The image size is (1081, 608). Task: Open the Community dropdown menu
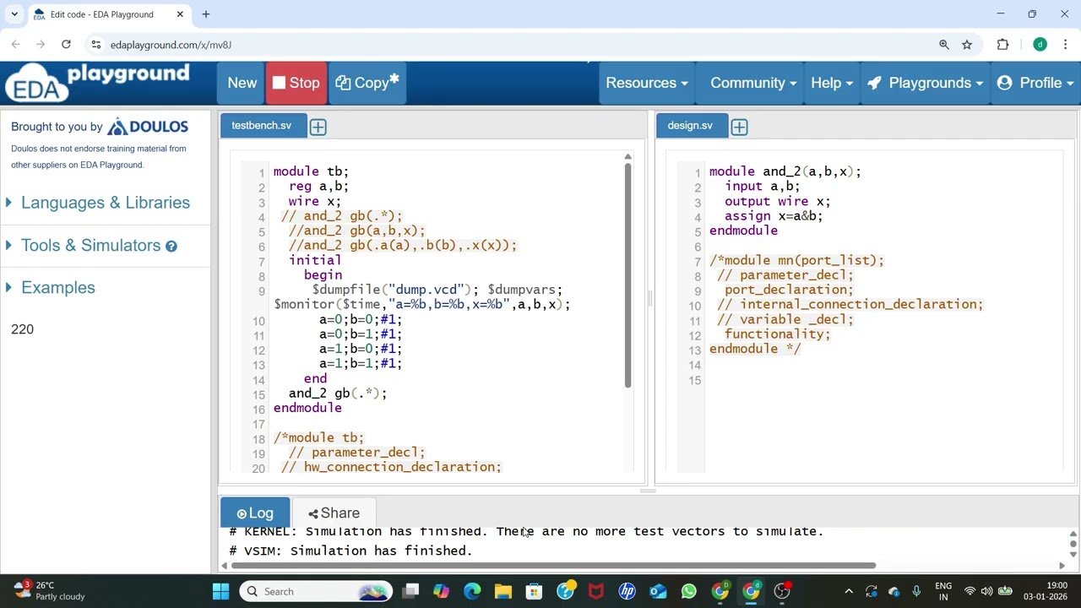click(x=753, y=83)
